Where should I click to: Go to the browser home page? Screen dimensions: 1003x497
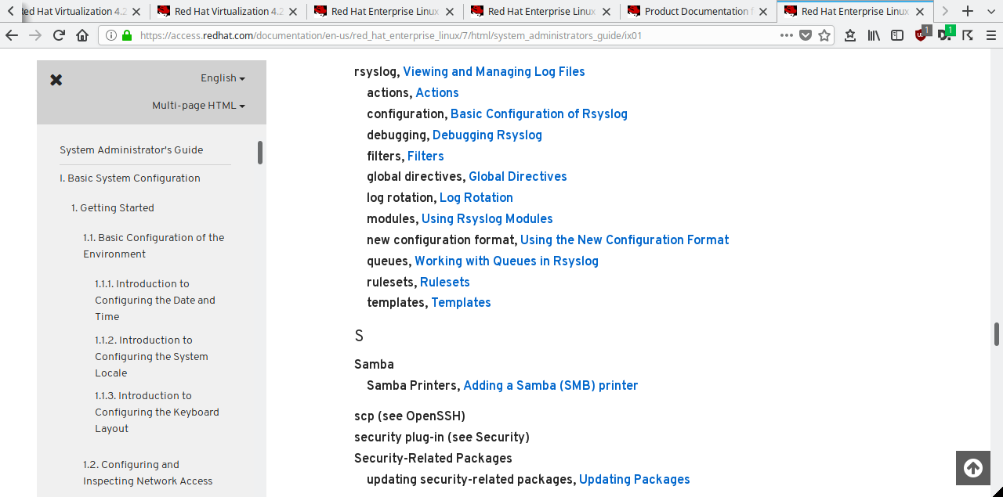coord(82,35)
